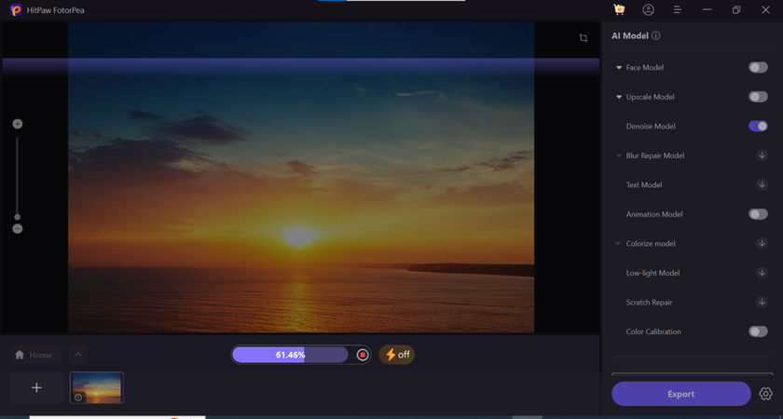
Task: Expand the Colorize model options
Action: pyautogui.click(x=619, y=243)
